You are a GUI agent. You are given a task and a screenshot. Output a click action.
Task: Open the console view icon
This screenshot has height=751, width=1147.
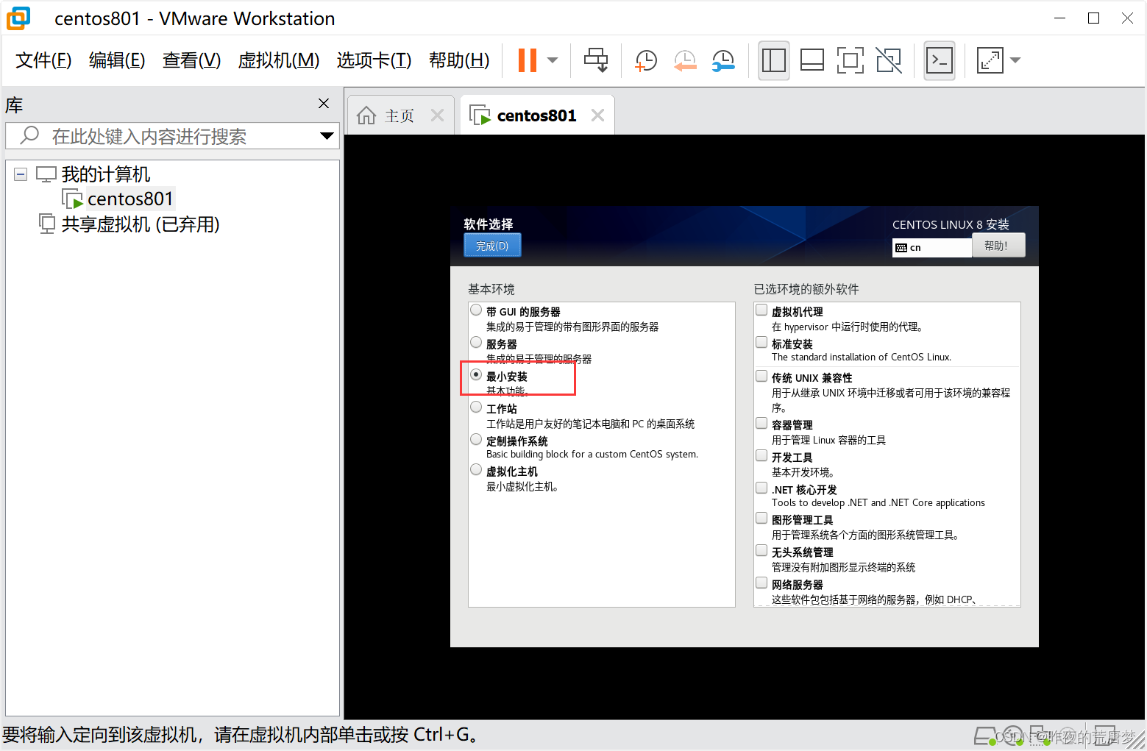coord(940,60)
